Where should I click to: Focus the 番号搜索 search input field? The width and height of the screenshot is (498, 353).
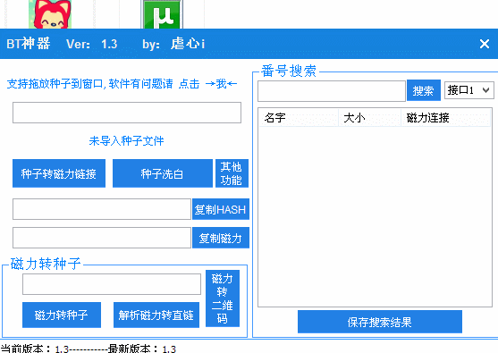[x=332, y=91]
